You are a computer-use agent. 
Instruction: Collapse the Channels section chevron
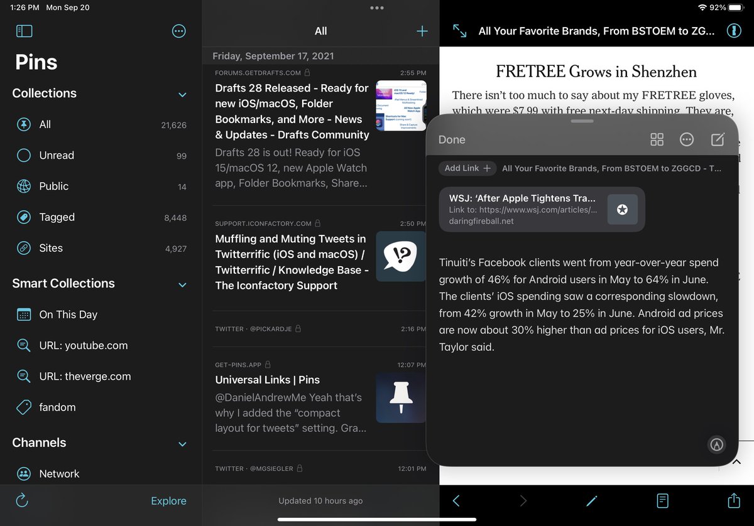182,444
